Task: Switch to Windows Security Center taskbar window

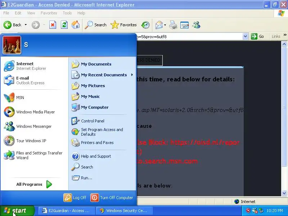Action: [125, 211]
